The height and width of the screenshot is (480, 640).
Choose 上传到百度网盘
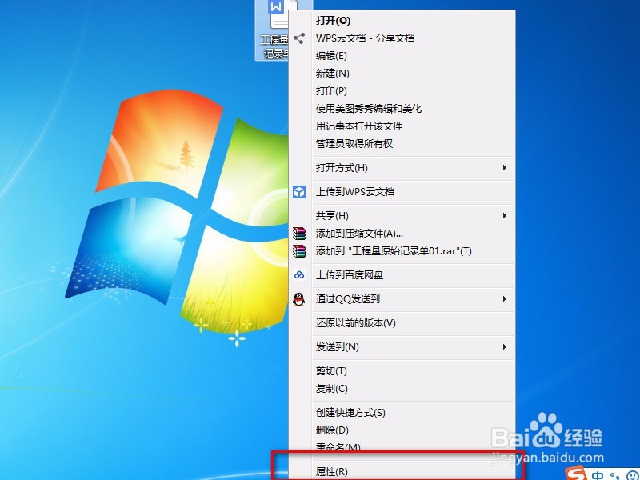point(402,275)
